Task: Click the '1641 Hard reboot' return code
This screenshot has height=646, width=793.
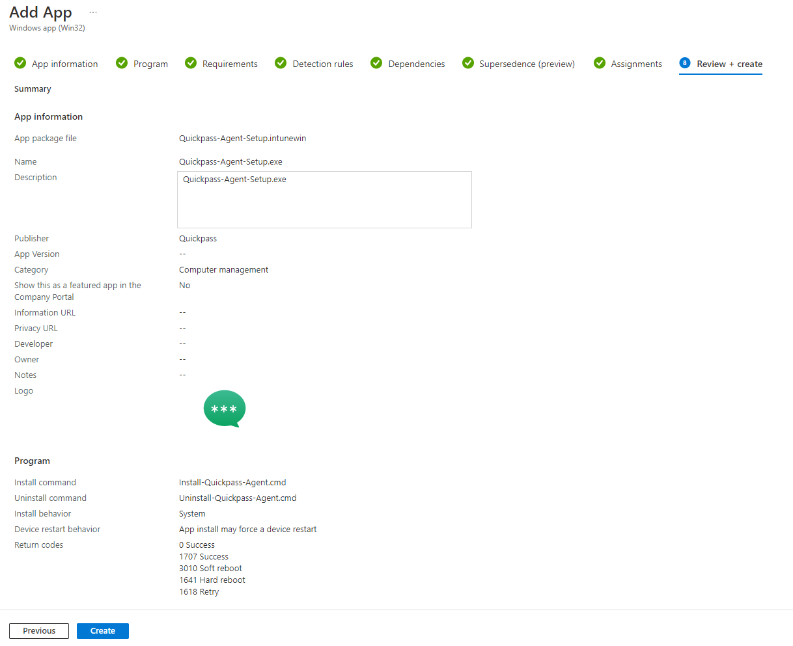Action: [212, 580]
